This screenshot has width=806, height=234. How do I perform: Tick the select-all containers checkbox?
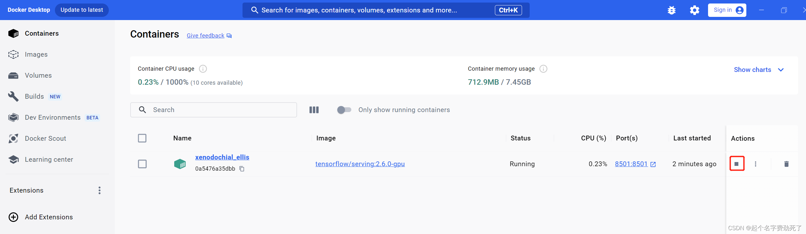pos(142,138)
